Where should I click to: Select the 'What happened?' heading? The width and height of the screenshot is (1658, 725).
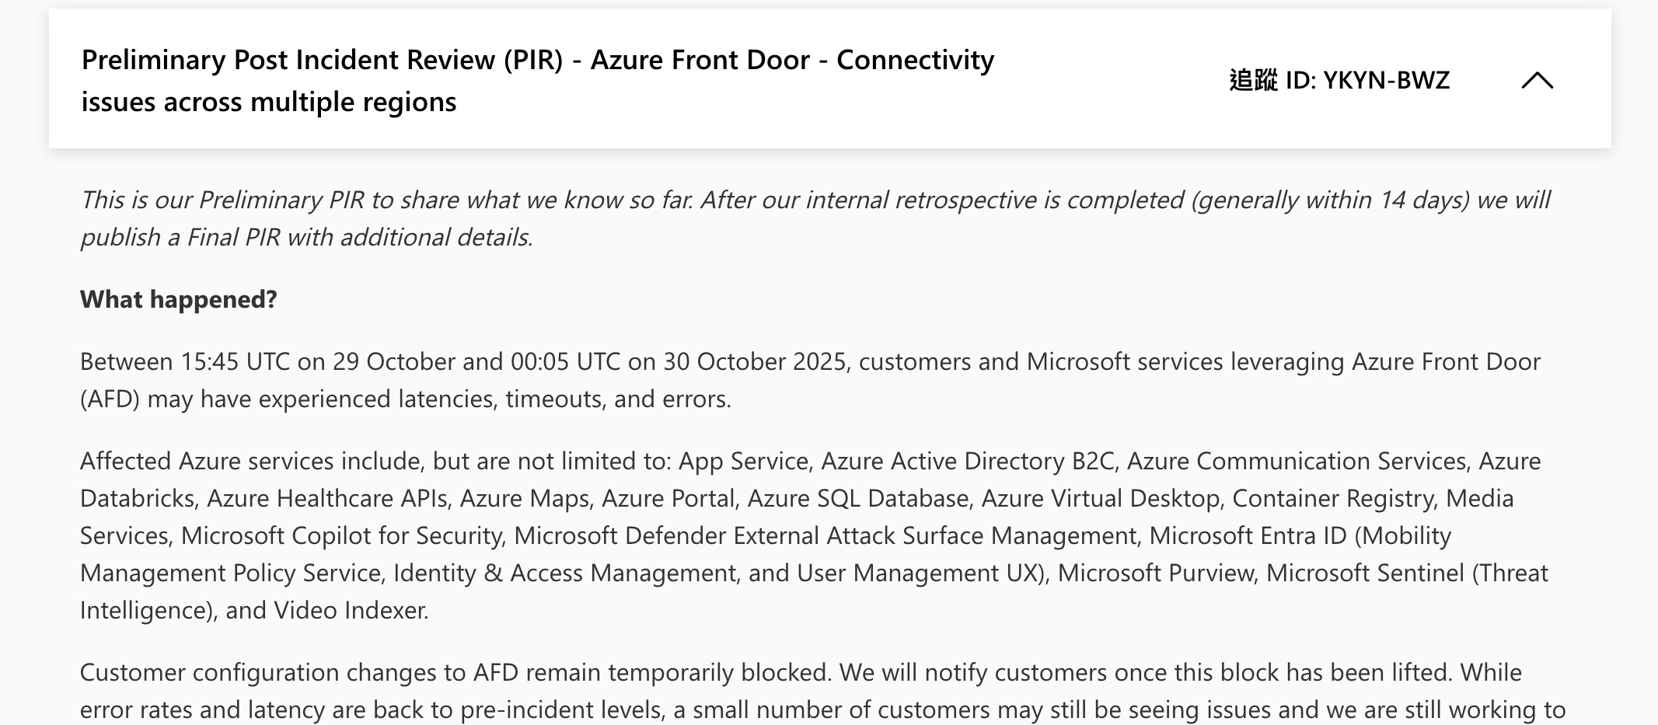[180, 298]
